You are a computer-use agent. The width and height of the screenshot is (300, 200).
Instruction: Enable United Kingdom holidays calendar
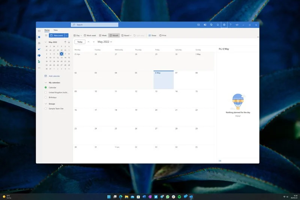coord(46,92)
